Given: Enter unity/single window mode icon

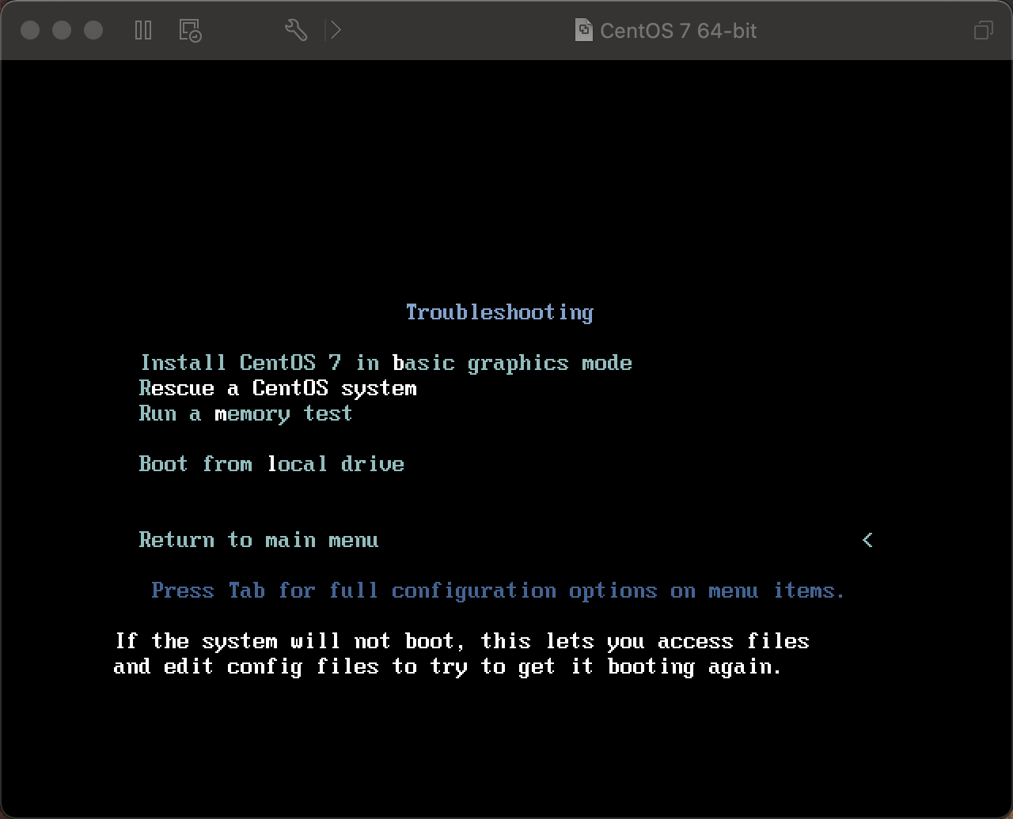Looking at the screenshot, I should point(983,31).
